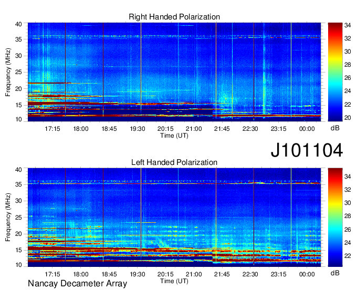Click 18:45 time tick on Right Handed plot
This screenshot has width=357, height=290.
(109, 129)
